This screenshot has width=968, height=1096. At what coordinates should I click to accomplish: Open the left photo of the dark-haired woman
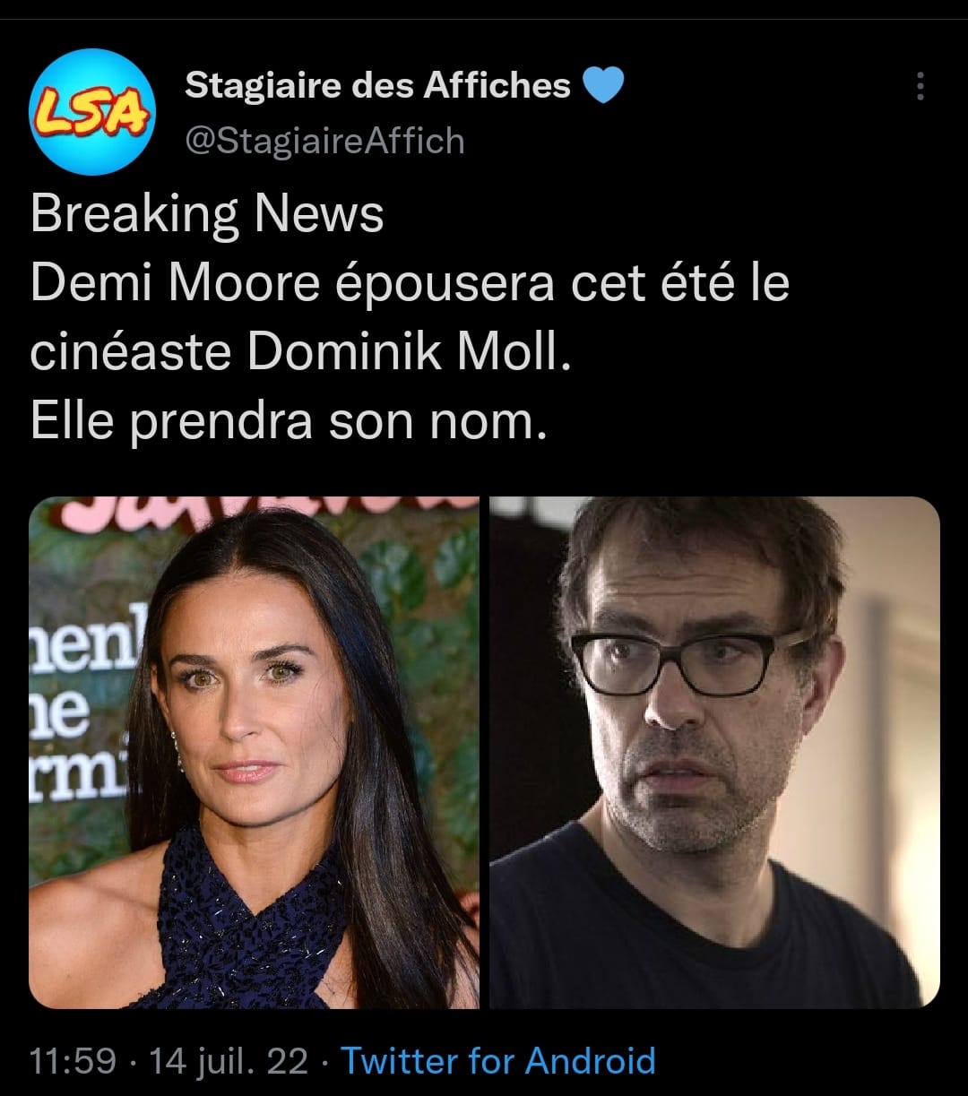[x=255, y=753]
